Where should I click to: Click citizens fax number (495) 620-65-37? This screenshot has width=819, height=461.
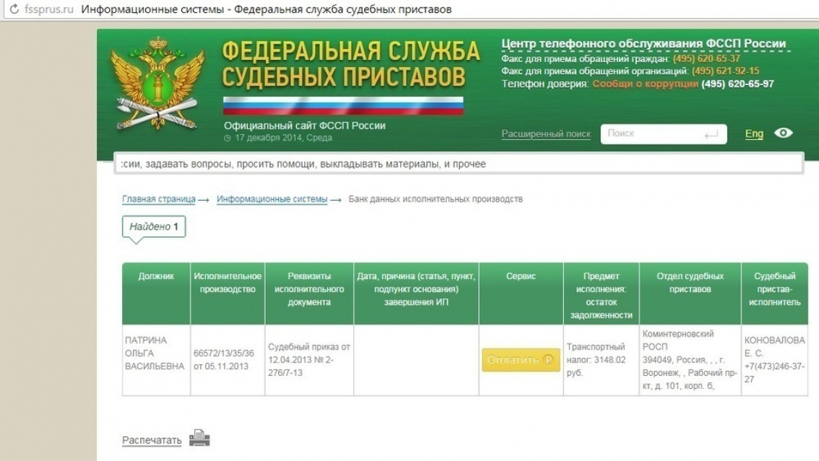point(706,59)
